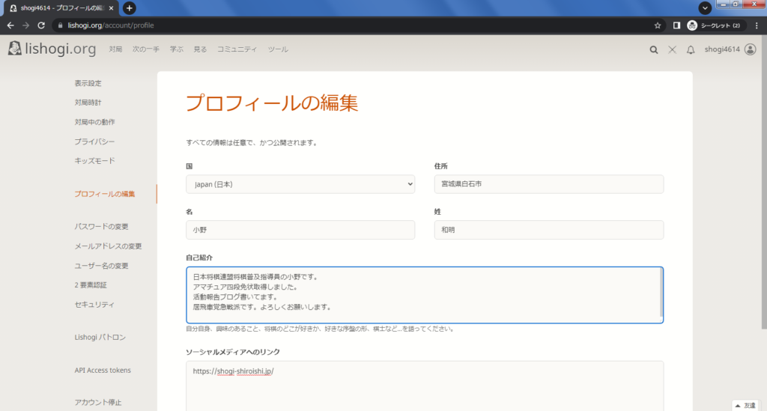The image size is (767, 411).
Task: Open the shogi4614 user menu
Action: point(722,49)
